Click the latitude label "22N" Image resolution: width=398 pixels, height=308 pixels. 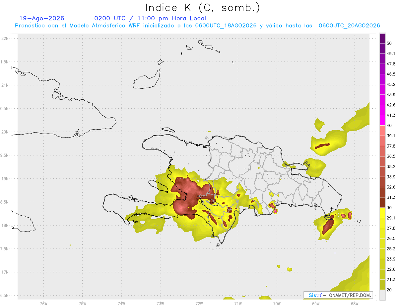(5, 39)
